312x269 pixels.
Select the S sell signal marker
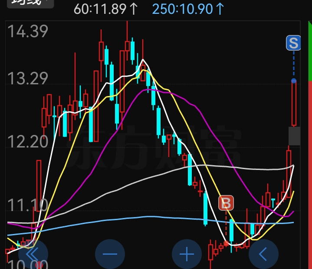click(293, 43)
